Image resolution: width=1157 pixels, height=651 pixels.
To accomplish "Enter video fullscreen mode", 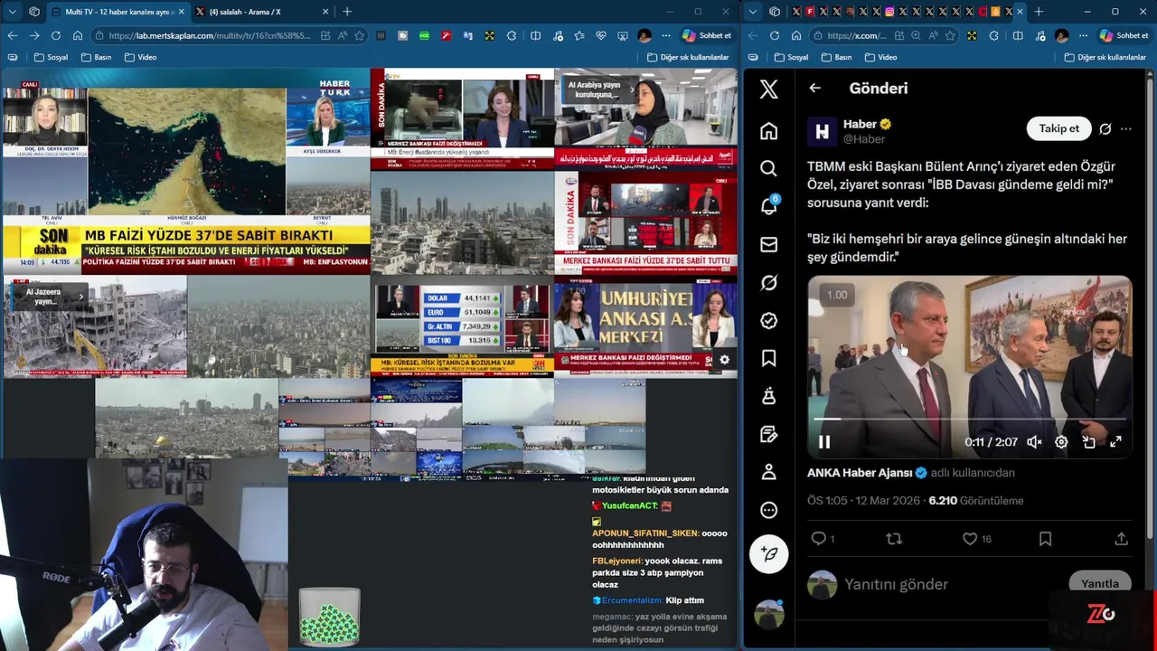I will pyautogui.click(x=1115, y=442).
